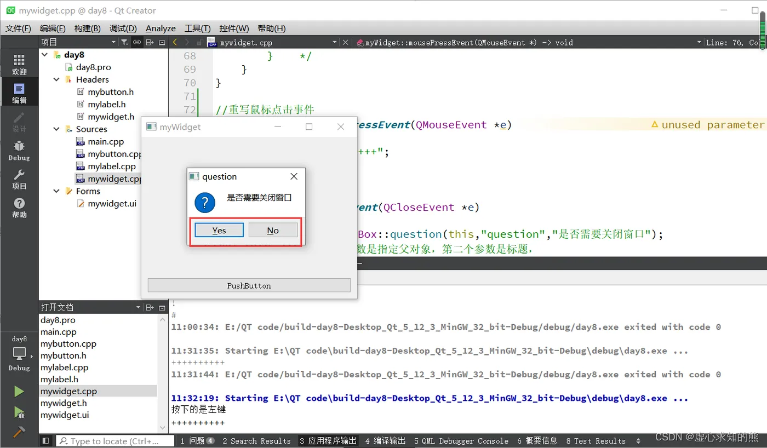This screenshot has width=767, height=448.
Task: Switch to the 欢迎 welcome mode
Action: click(x=19, y=65)
